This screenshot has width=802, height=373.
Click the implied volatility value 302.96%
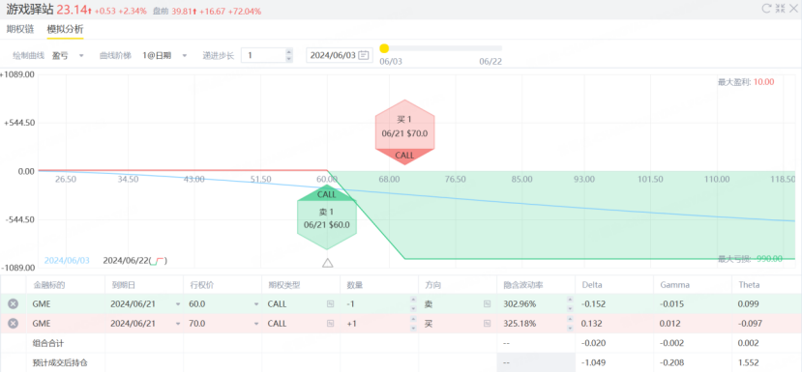520,304
